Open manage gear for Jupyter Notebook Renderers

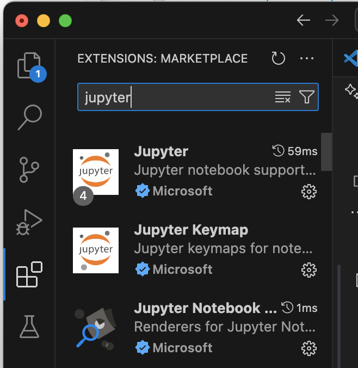[308, 348]
